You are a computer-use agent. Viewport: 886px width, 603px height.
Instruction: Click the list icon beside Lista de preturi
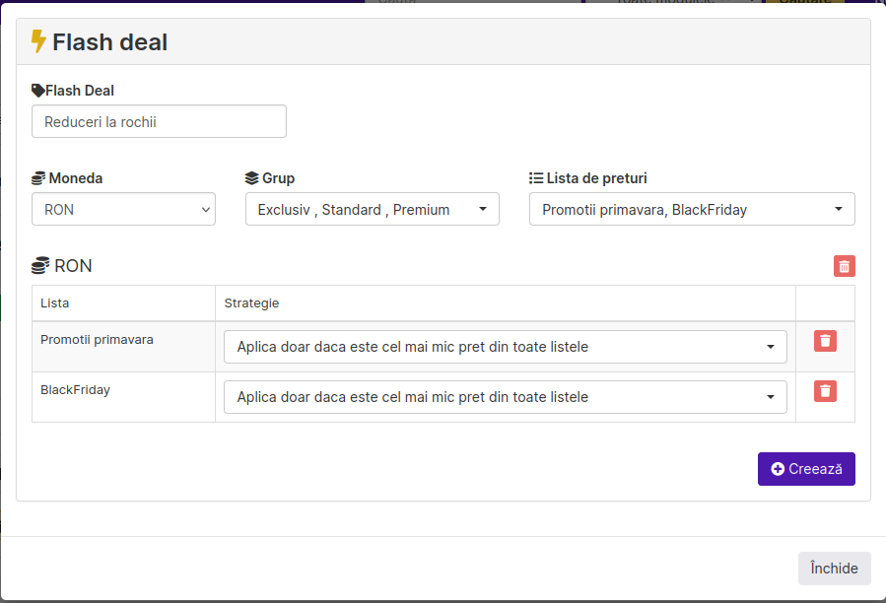(x=536, y=178)
